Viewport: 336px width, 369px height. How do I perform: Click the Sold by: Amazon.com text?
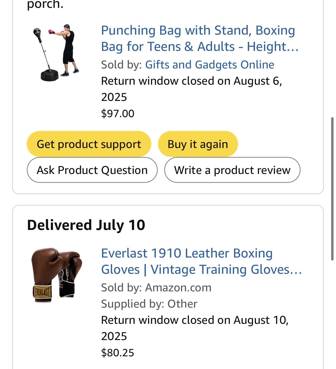156,288
